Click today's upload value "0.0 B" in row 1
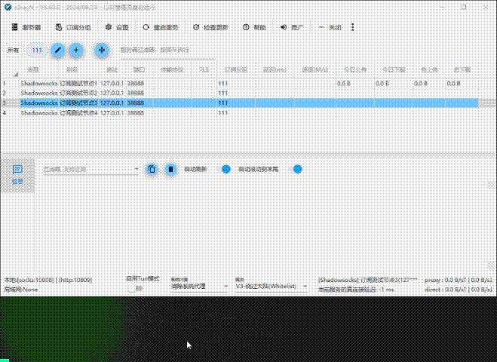The image size is (497, 362). [344, 84]
